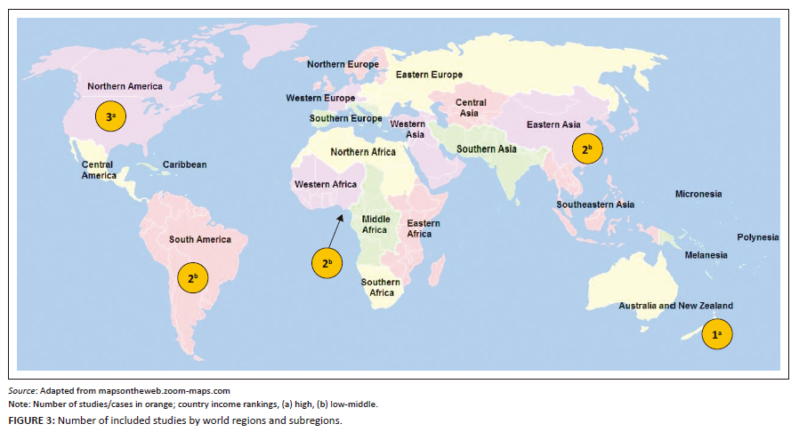Click the arrow pointing to Western Africa

(336, 231)
